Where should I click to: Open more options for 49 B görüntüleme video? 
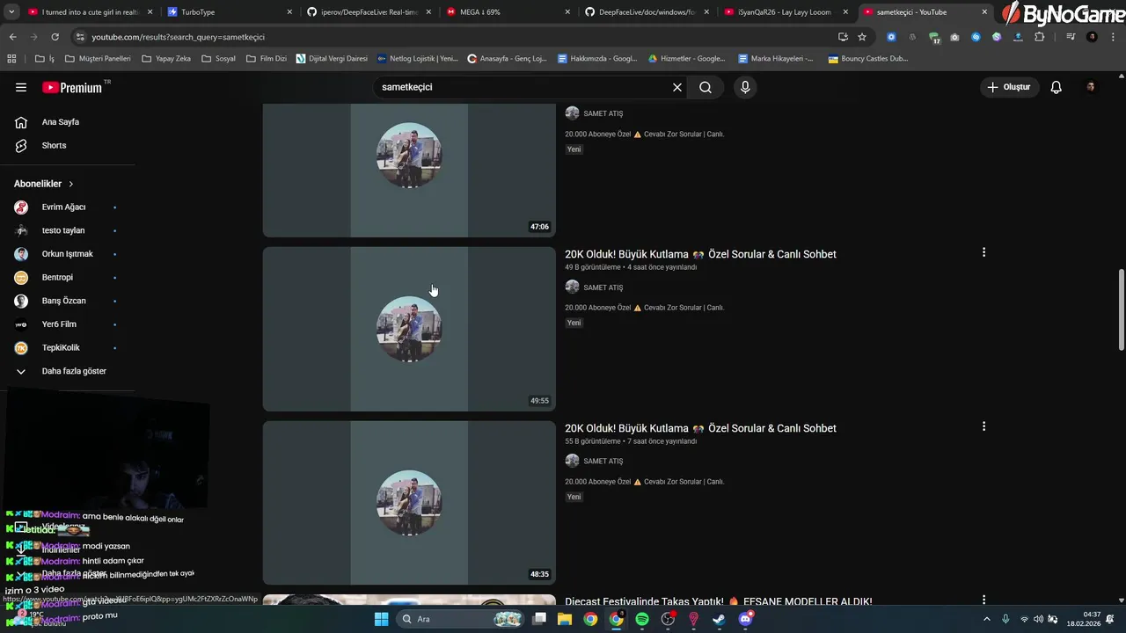coord(983,252)
